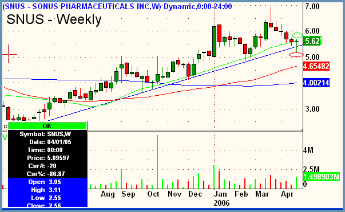The image size is (345, 212).
Task: Click the Oct label on time axis
Action: click(x=153, y=194)
